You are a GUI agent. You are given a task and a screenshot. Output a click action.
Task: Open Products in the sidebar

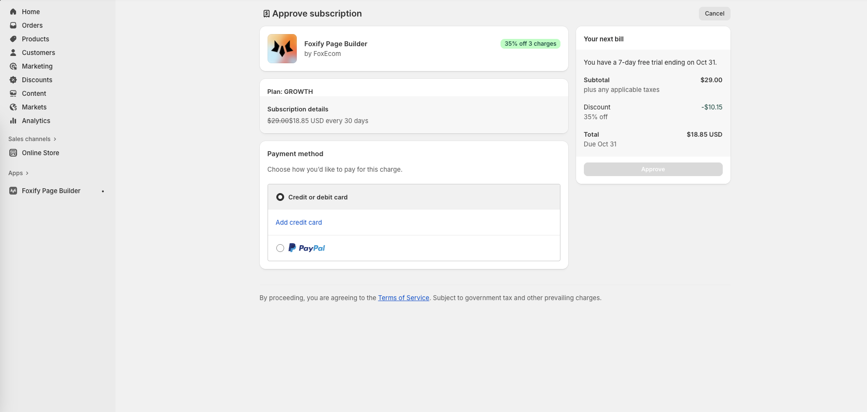[36, 39]
